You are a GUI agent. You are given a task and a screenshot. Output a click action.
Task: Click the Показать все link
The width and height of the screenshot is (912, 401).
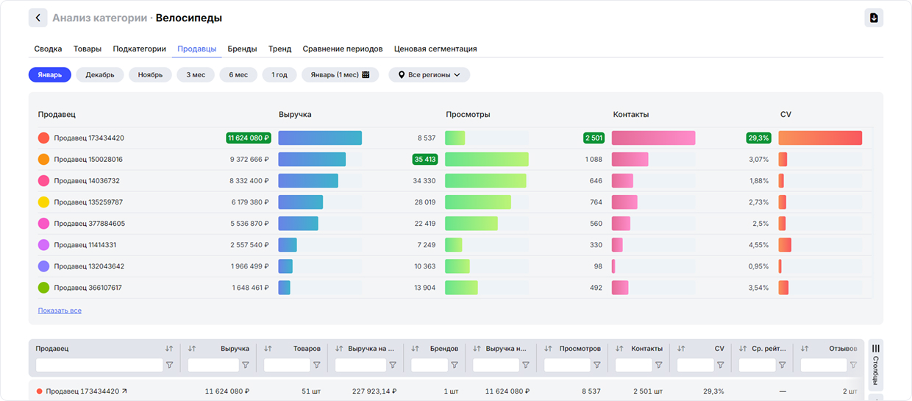[60, 310]
